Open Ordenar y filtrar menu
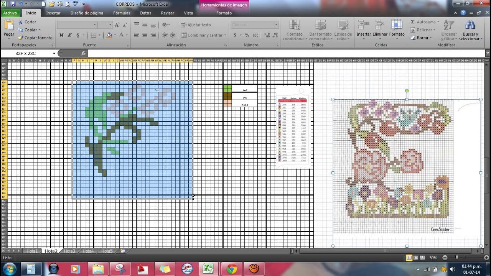Viewport: 491px width, 276px height. pos(449,30)
